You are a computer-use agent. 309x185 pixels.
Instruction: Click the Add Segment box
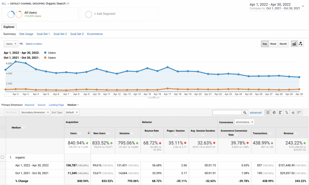(119, 14)
